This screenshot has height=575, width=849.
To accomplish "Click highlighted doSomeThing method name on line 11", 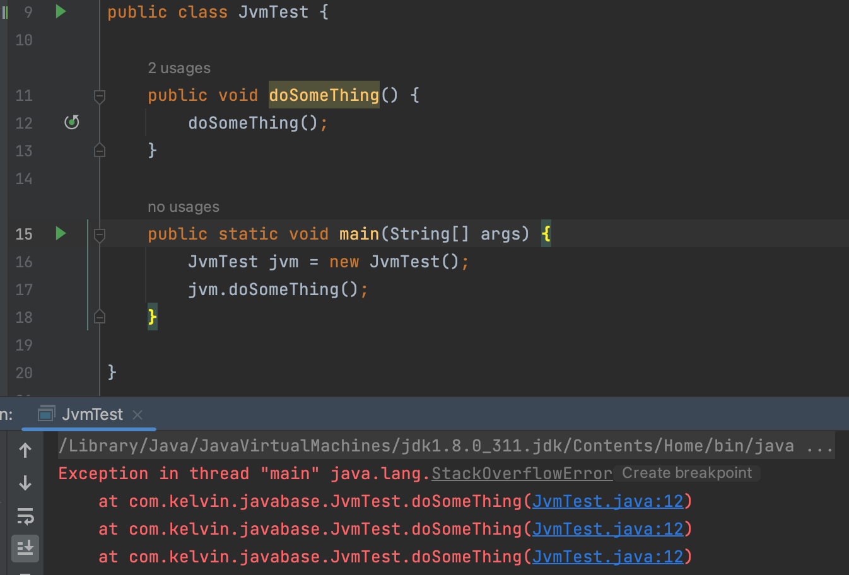I will (x=324, y=95).
